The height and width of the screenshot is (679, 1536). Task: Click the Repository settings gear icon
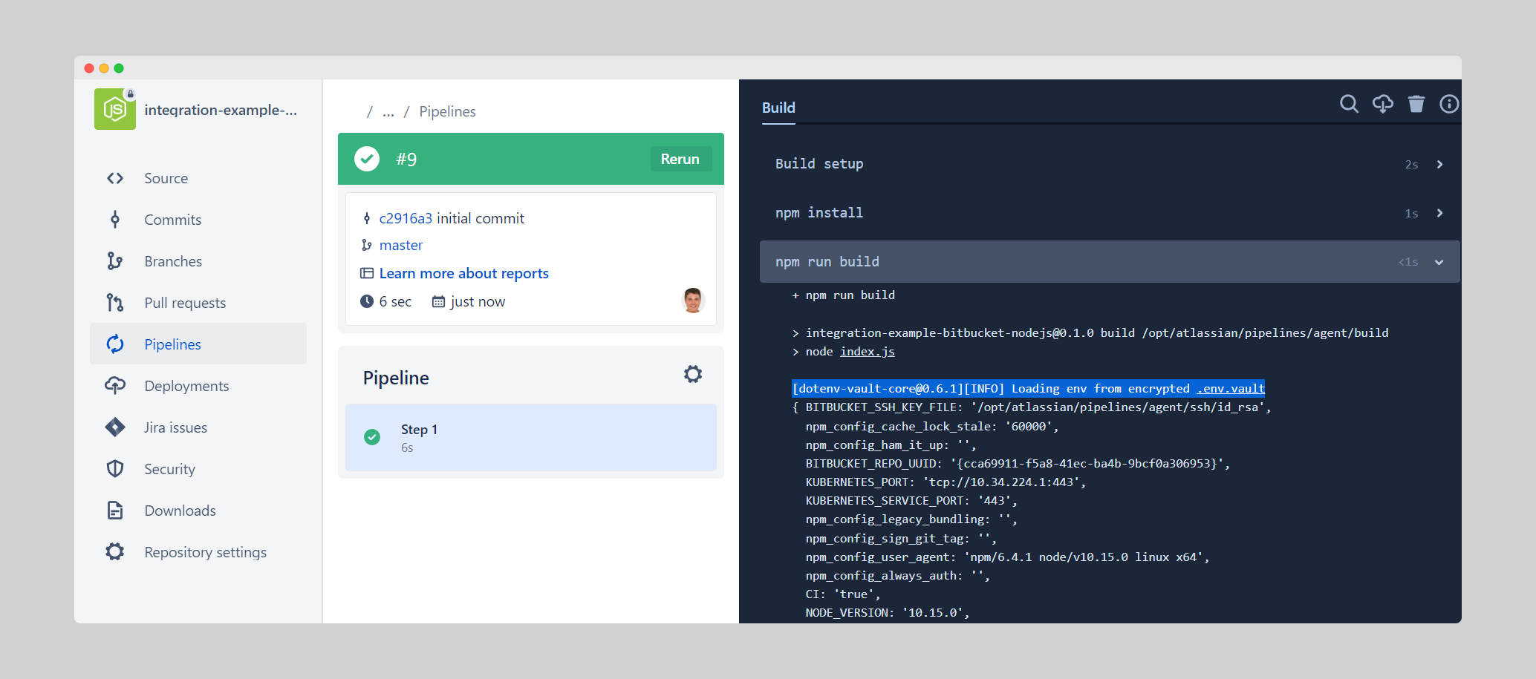point(115,552)
